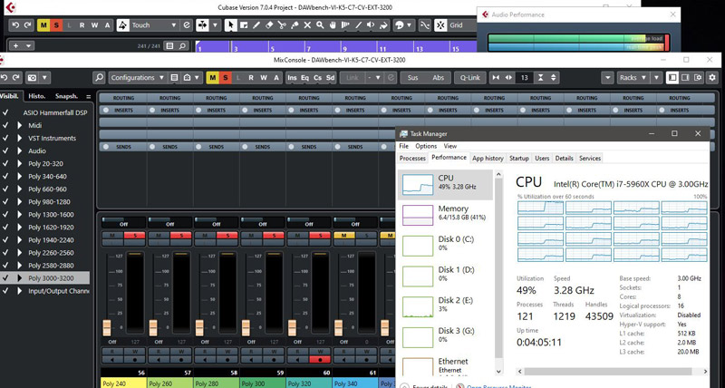725x388 pixels.
Task: Expand the Midi group in visibility list
Action: tap(19, 125)
